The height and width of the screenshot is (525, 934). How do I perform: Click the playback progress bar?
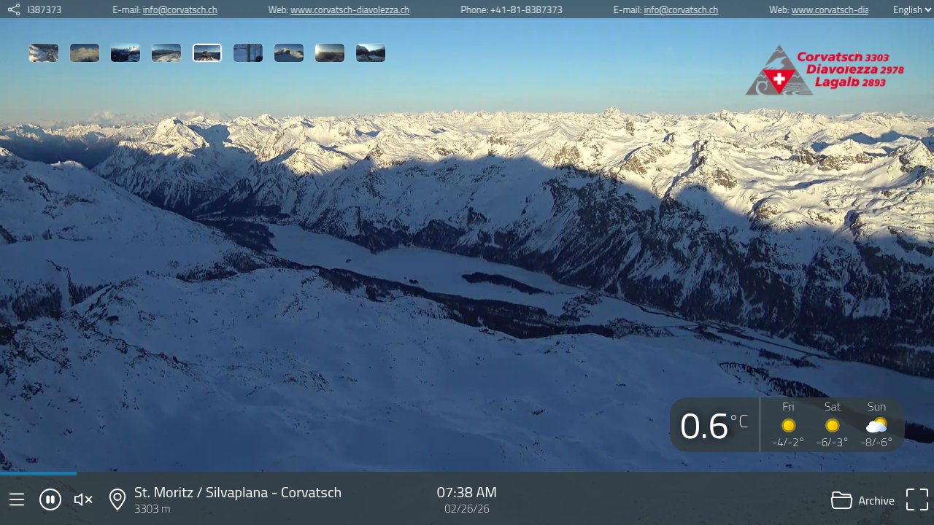(x=467, y=474)
